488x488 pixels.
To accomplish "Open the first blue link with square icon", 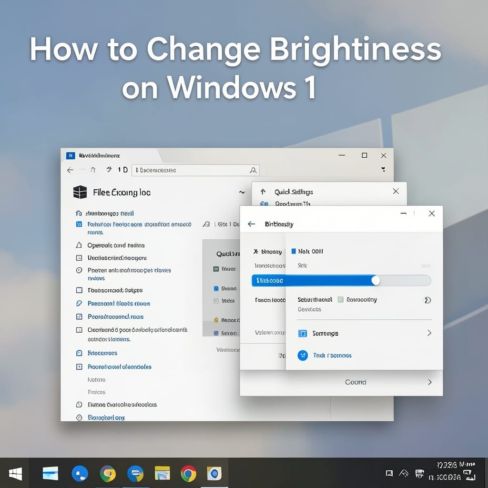I will [x=134, y=228].
